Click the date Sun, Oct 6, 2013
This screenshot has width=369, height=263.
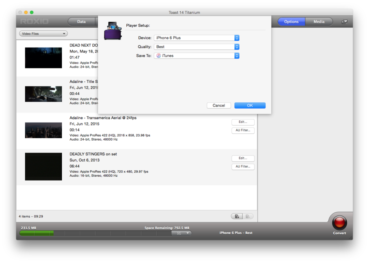tap(84, 160)
